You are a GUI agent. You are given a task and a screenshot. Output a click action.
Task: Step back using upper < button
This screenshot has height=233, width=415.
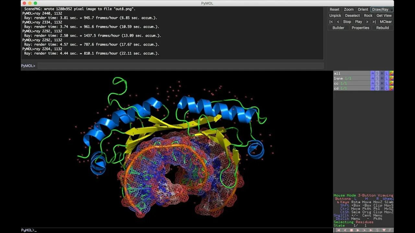(x=338, y=22)
